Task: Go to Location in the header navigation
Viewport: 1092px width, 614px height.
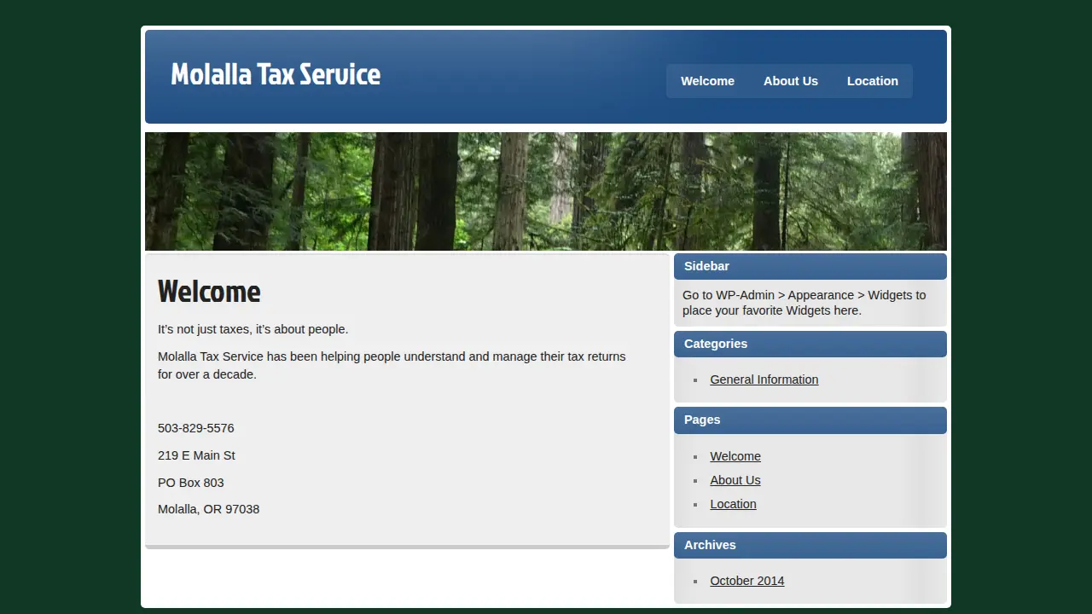Action: click(x=873, y=81)
